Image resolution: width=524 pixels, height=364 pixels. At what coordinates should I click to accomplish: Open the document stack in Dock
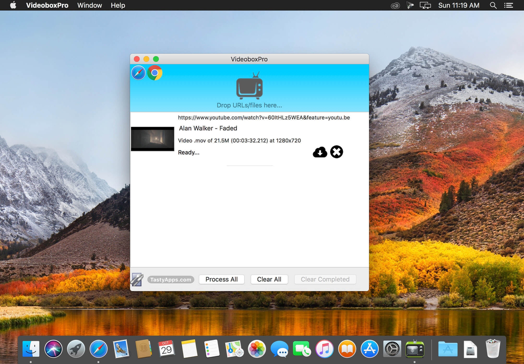coord(471,349)
